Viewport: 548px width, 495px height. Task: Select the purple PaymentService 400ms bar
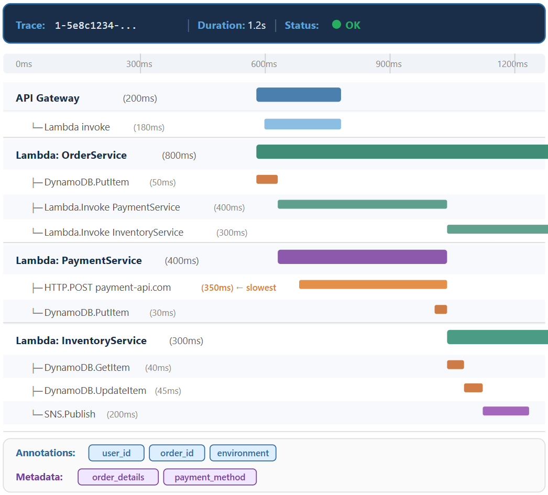(363, 257)
